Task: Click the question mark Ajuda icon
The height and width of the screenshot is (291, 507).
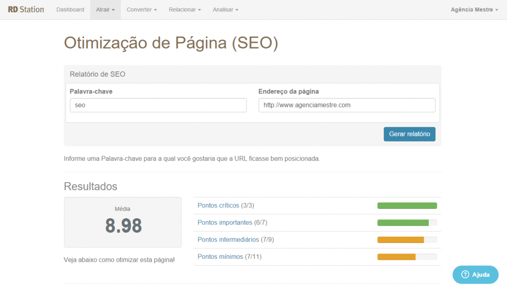Action: [x=465, y=275]
